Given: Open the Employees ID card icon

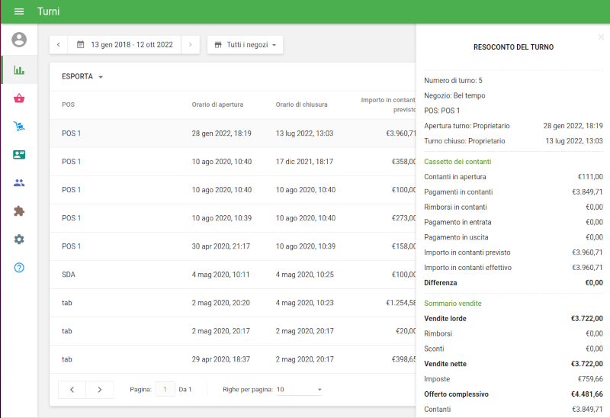Looking at the screenshot, I should tap(19, 154).
